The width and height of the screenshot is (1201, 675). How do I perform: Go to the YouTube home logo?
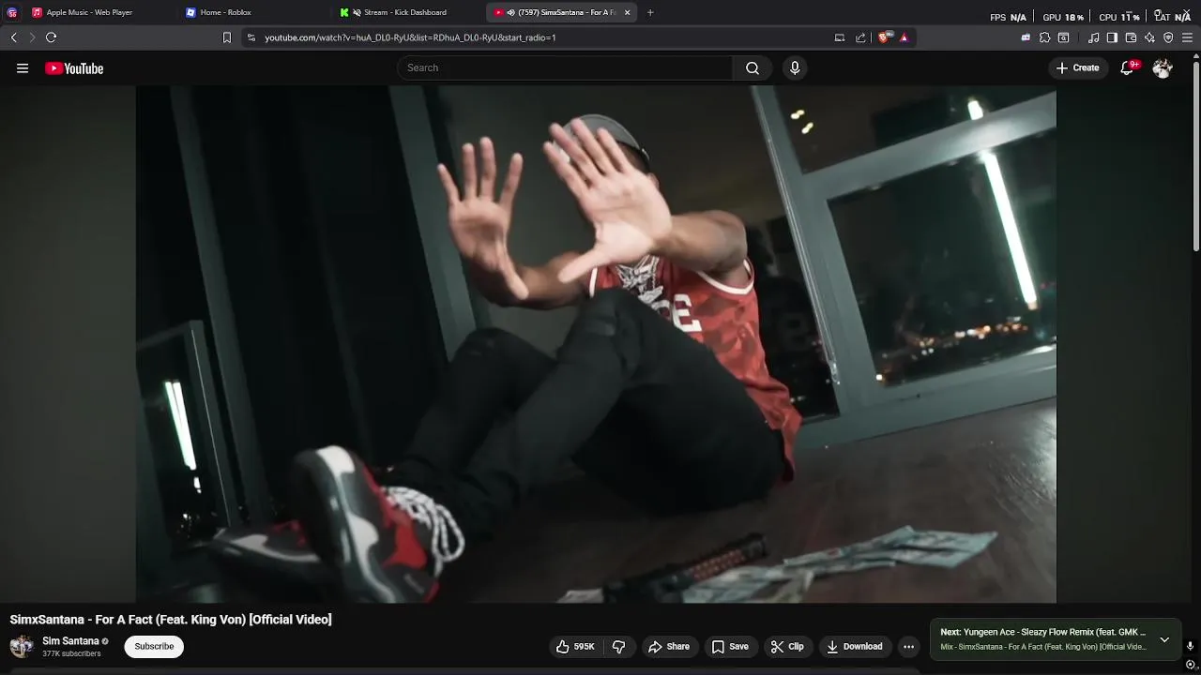[74, 68]
